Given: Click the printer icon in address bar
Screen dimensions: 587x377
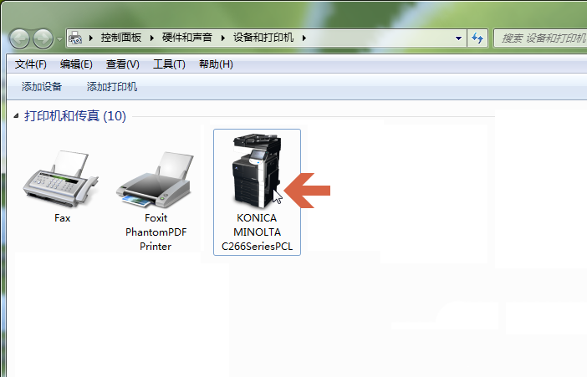Looking at the screenshot, I should (x=75, y=38).
